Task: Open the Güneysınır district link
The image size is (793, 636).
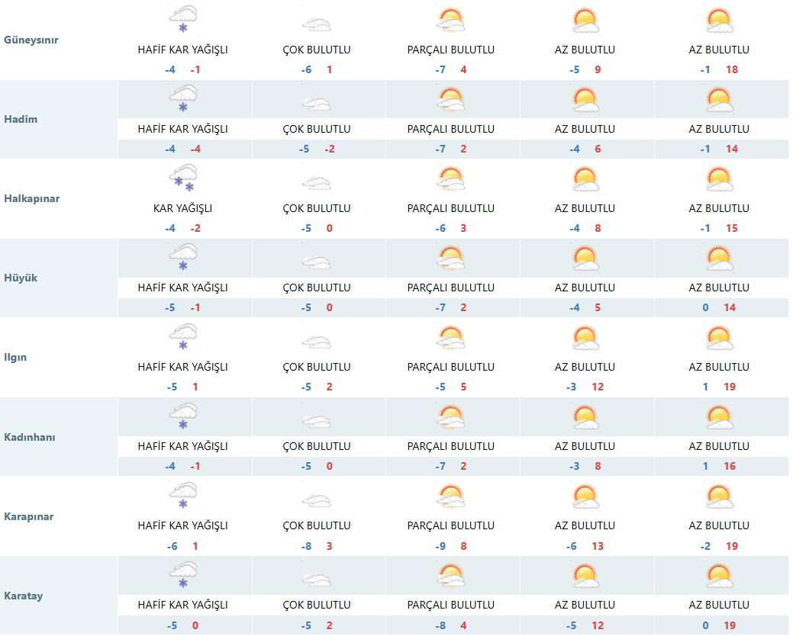Action: pos(31,40)
